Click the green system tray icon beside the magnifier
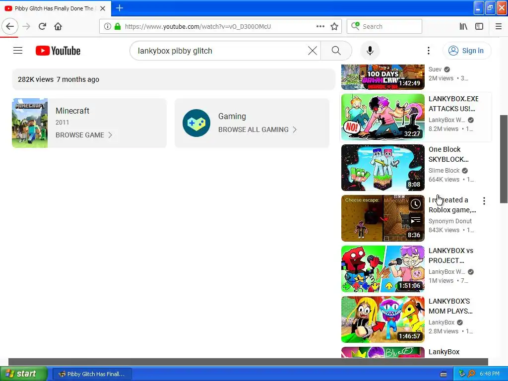 pyautogui.click(x=462, y=374)
